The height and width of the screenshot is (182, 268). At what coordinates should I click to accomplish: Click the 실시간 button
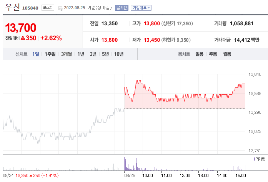point(122,8)
